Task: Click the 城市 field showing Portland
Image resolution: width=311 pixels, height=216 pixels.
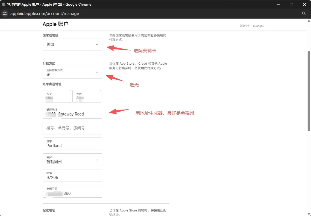Action: coord(72,144)
